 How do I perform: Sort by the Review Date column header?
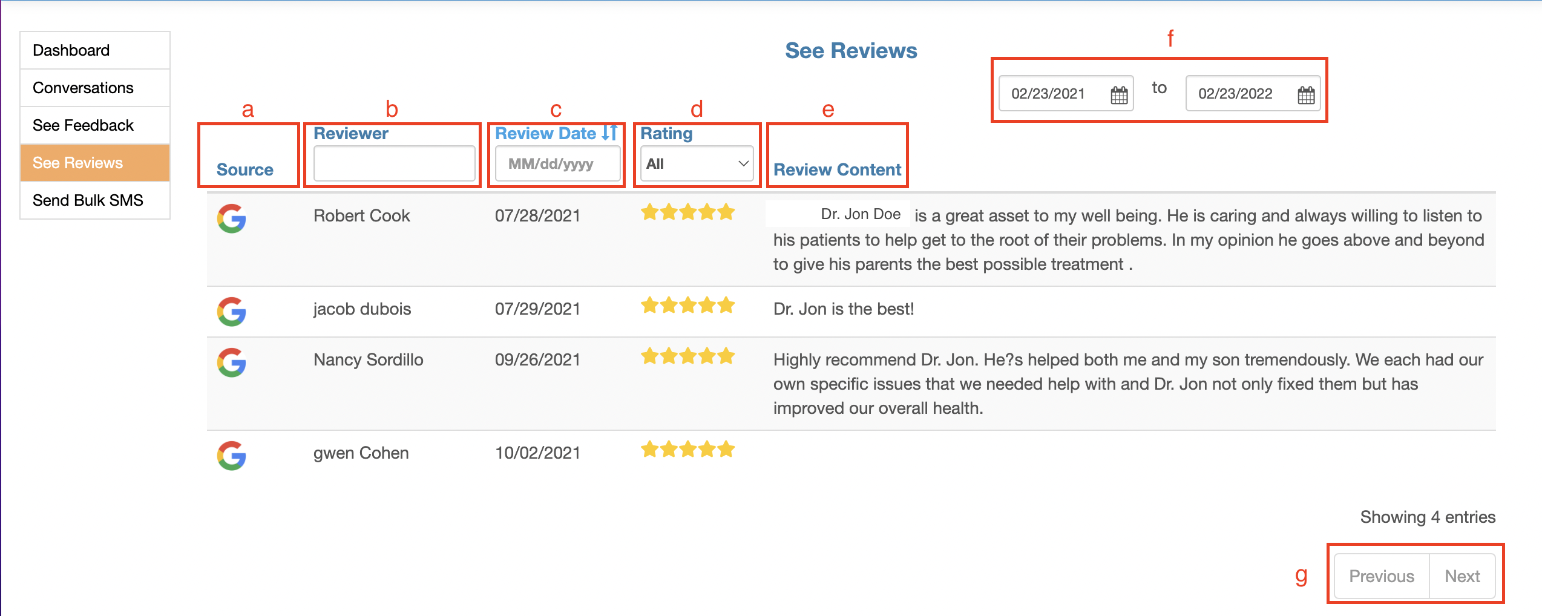[x=545, y=133]
